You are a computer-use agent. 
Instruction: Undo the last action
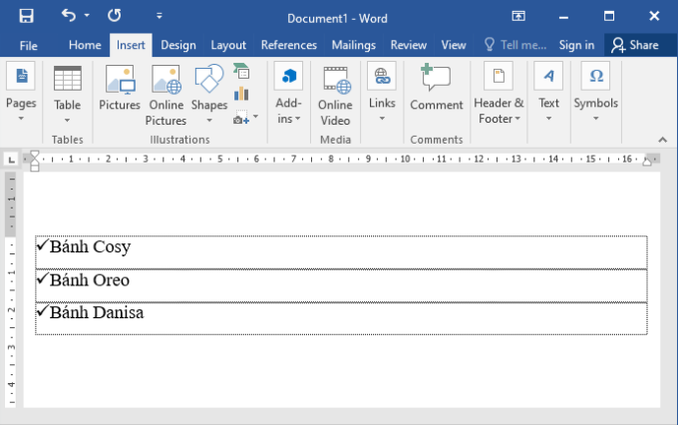(x=69, y=16)
